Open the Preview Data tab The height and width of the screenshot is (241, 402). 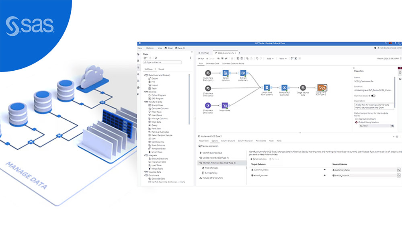[261, 141]
